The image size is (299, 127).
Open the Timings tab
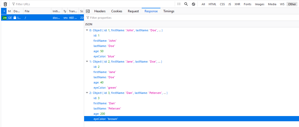pyautogui.click(x=169, y=11)
